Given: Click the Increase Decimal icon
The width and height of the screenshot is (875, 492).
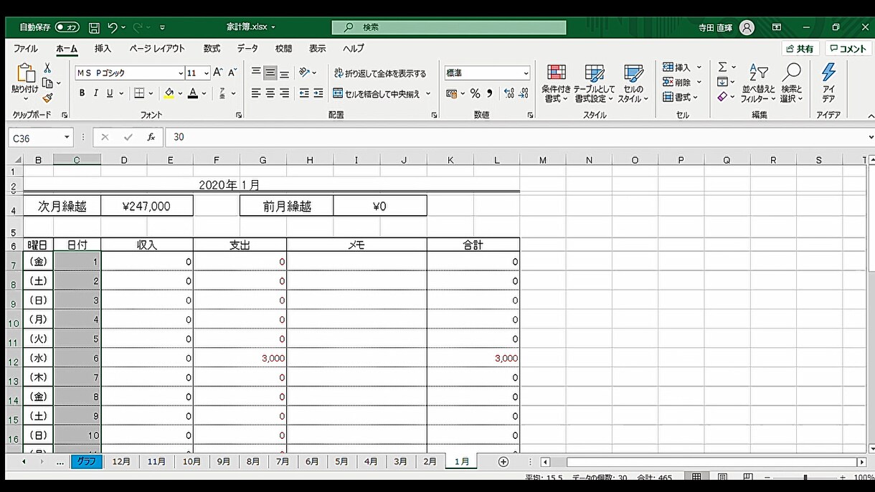Looking at the screenshot, I should (x=509, y=93).
